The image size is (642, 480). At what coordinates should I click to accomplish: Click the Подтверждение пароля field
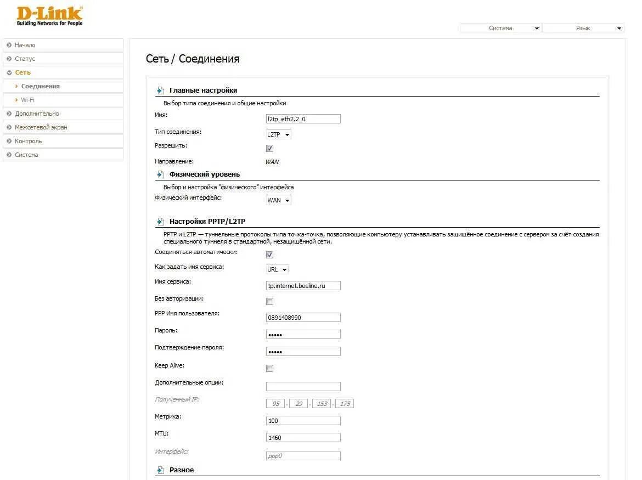pos(303,352)
